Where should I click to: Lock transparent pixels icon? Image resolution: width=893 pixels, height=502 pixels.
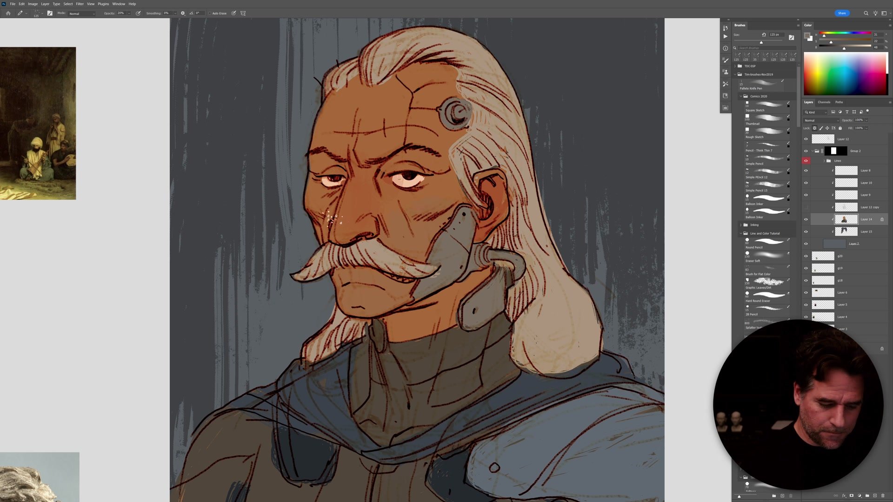tap(814, 128)
